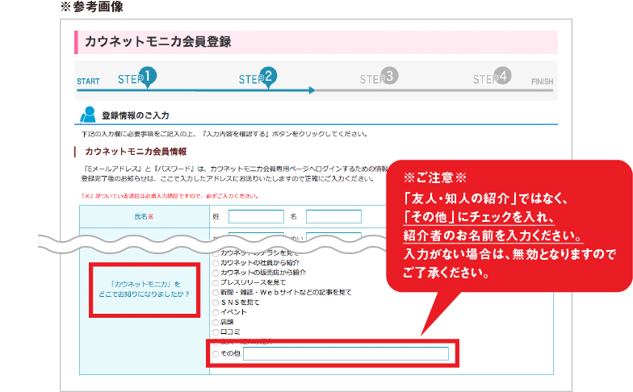Select the カウネットの社員から紹介 radio button
Viewport: 633px width, 392px height.
216,263
